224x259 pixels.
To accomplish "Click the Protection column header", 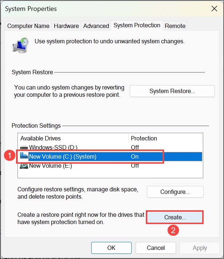I will (144, 138).
